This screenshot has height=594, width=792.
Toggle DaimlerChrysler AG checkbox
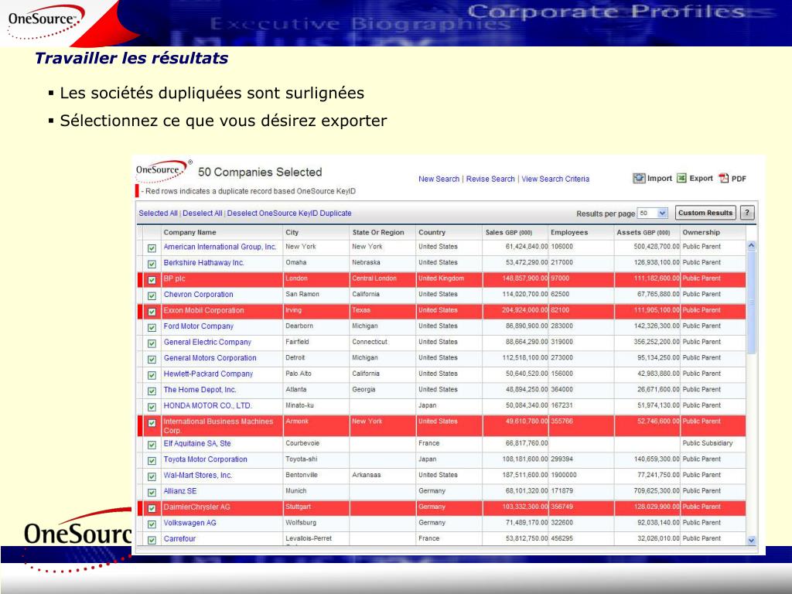pyautogui.click(x=152, y=508)
